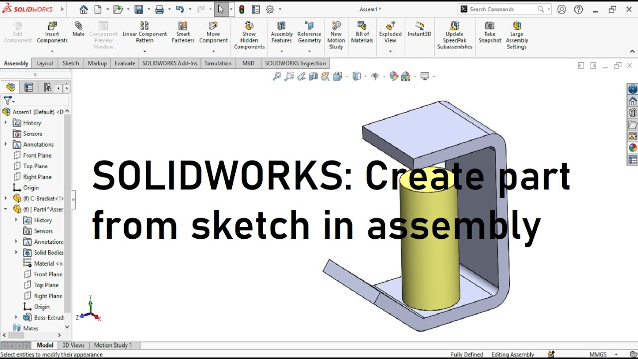Expand the C-Bracket component
This screenshot has height=359, width=638.
(x=6, y=198)
